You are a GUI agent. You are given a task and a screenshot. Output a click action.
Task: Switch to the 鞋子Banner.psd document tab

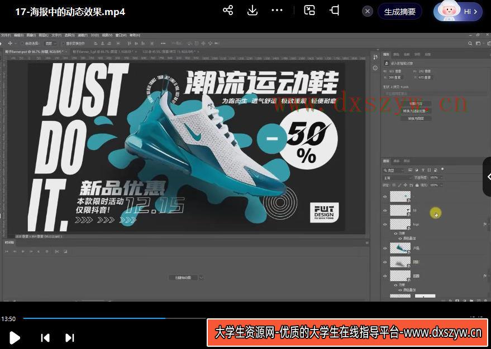[x=34, y=51]
